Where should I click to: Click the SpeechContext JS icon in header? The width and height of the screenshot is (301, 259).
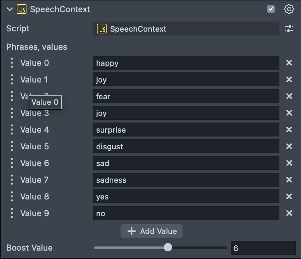[22, 9]
